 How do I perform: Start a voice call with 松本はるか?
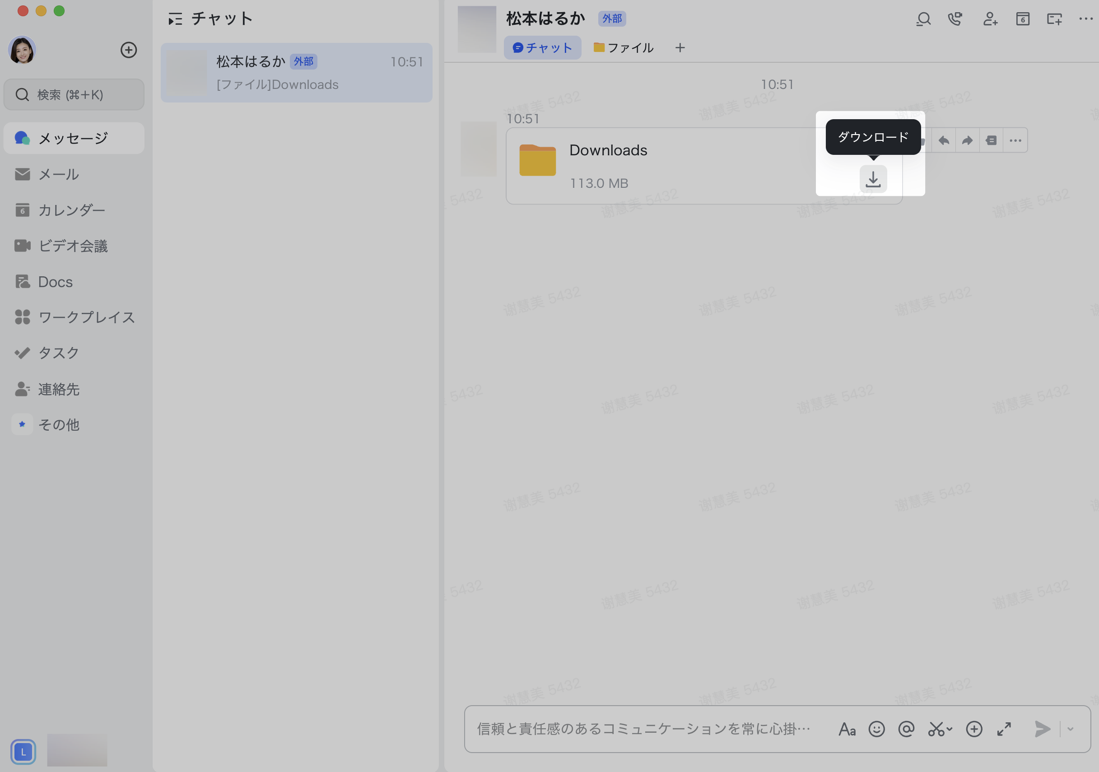[955, 19]
